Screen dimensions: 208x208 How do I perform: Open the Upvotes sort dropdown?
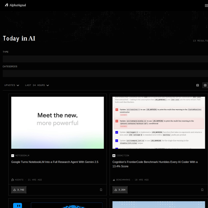12,85
